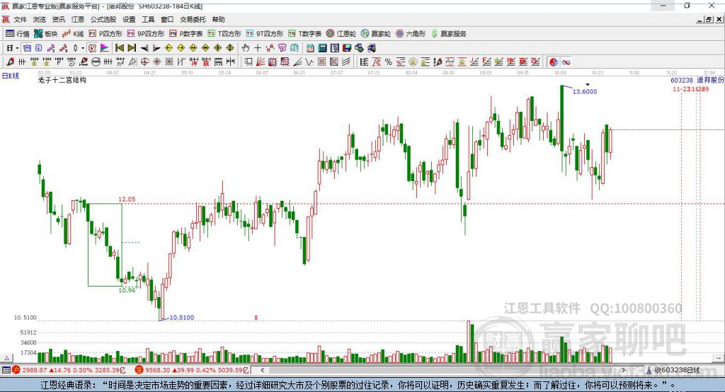Image resolution: width=725 pixels, height=392 pixels.
Task: Expand the 日 period dropdown arrow
Action: point(17,48)
